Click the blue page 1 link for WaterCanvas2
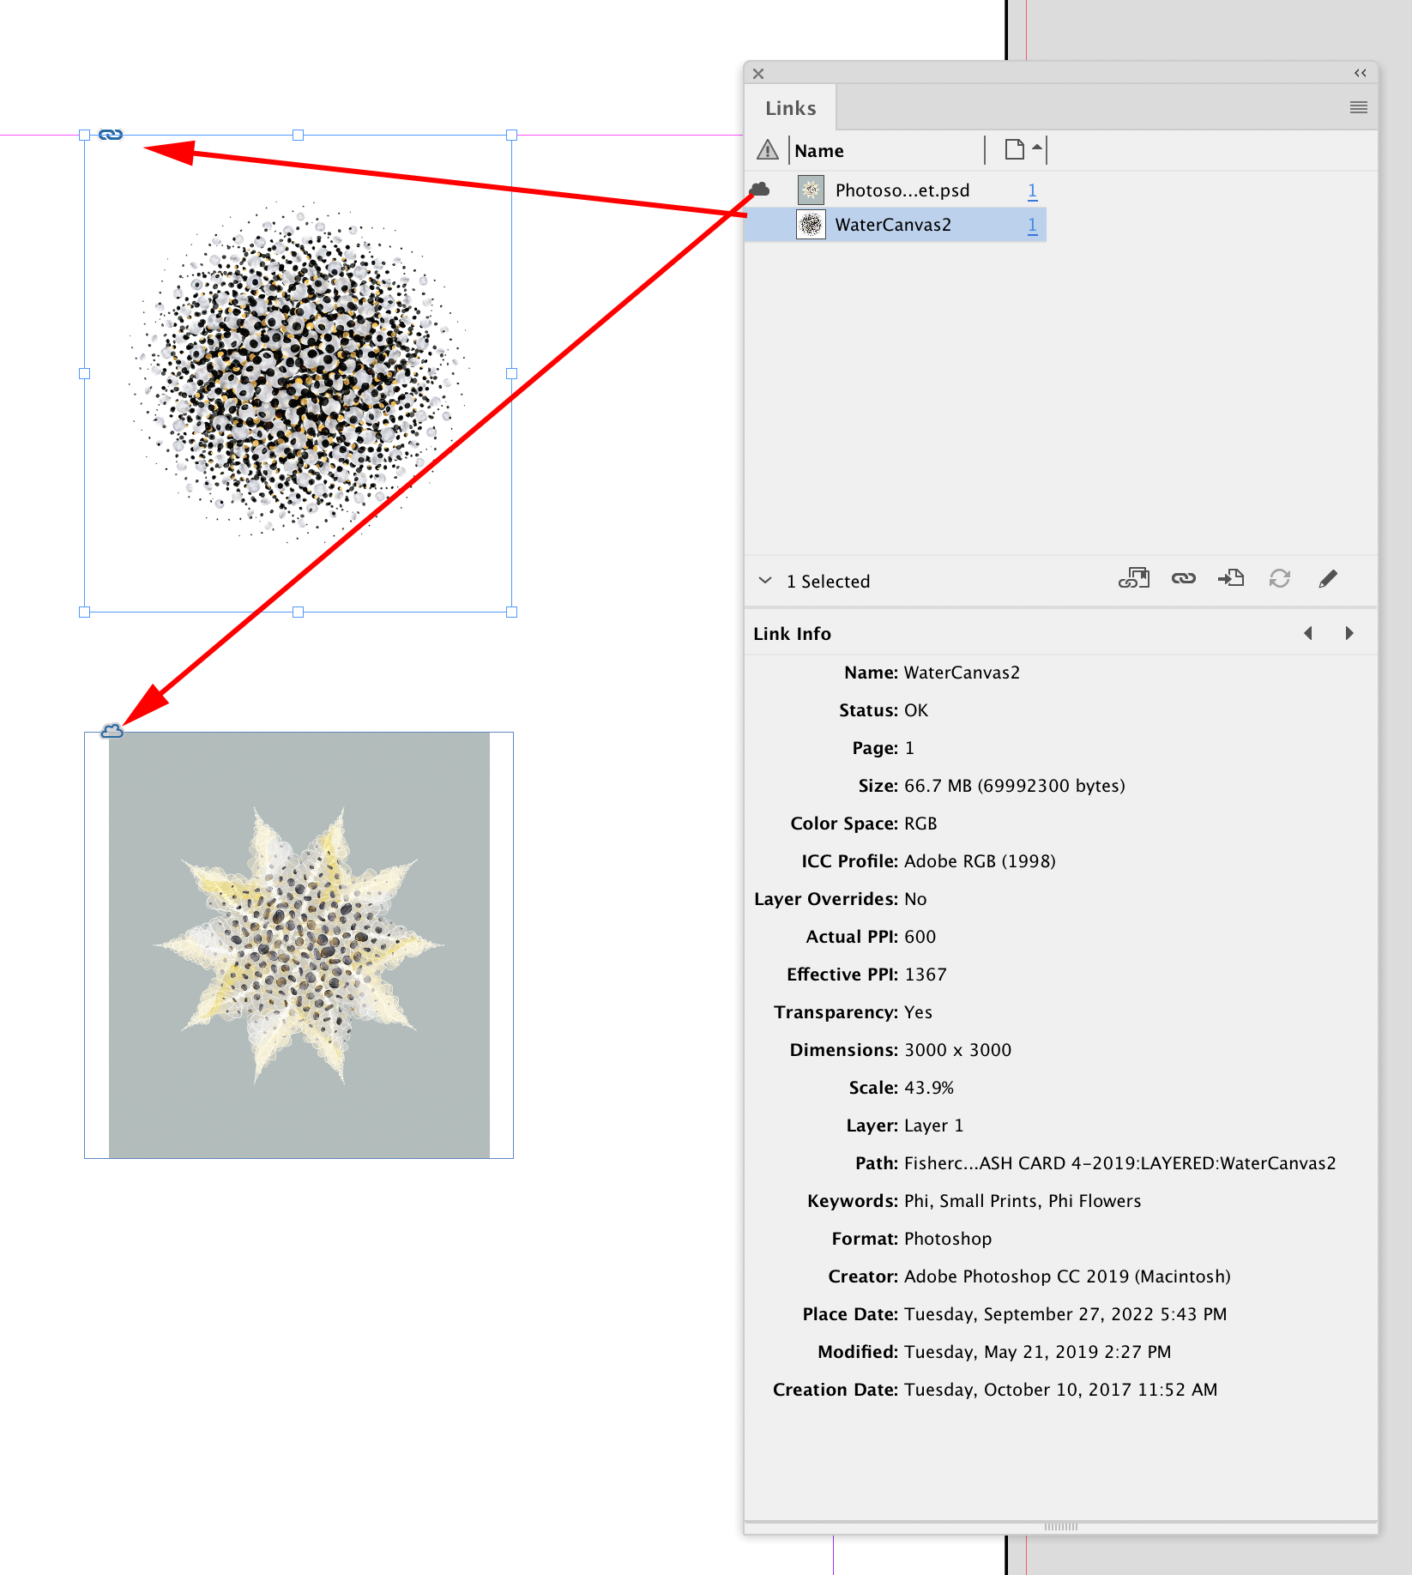 point(1033,224)
